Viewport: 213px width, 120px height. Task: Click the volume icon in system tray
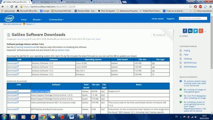point(196,117)
